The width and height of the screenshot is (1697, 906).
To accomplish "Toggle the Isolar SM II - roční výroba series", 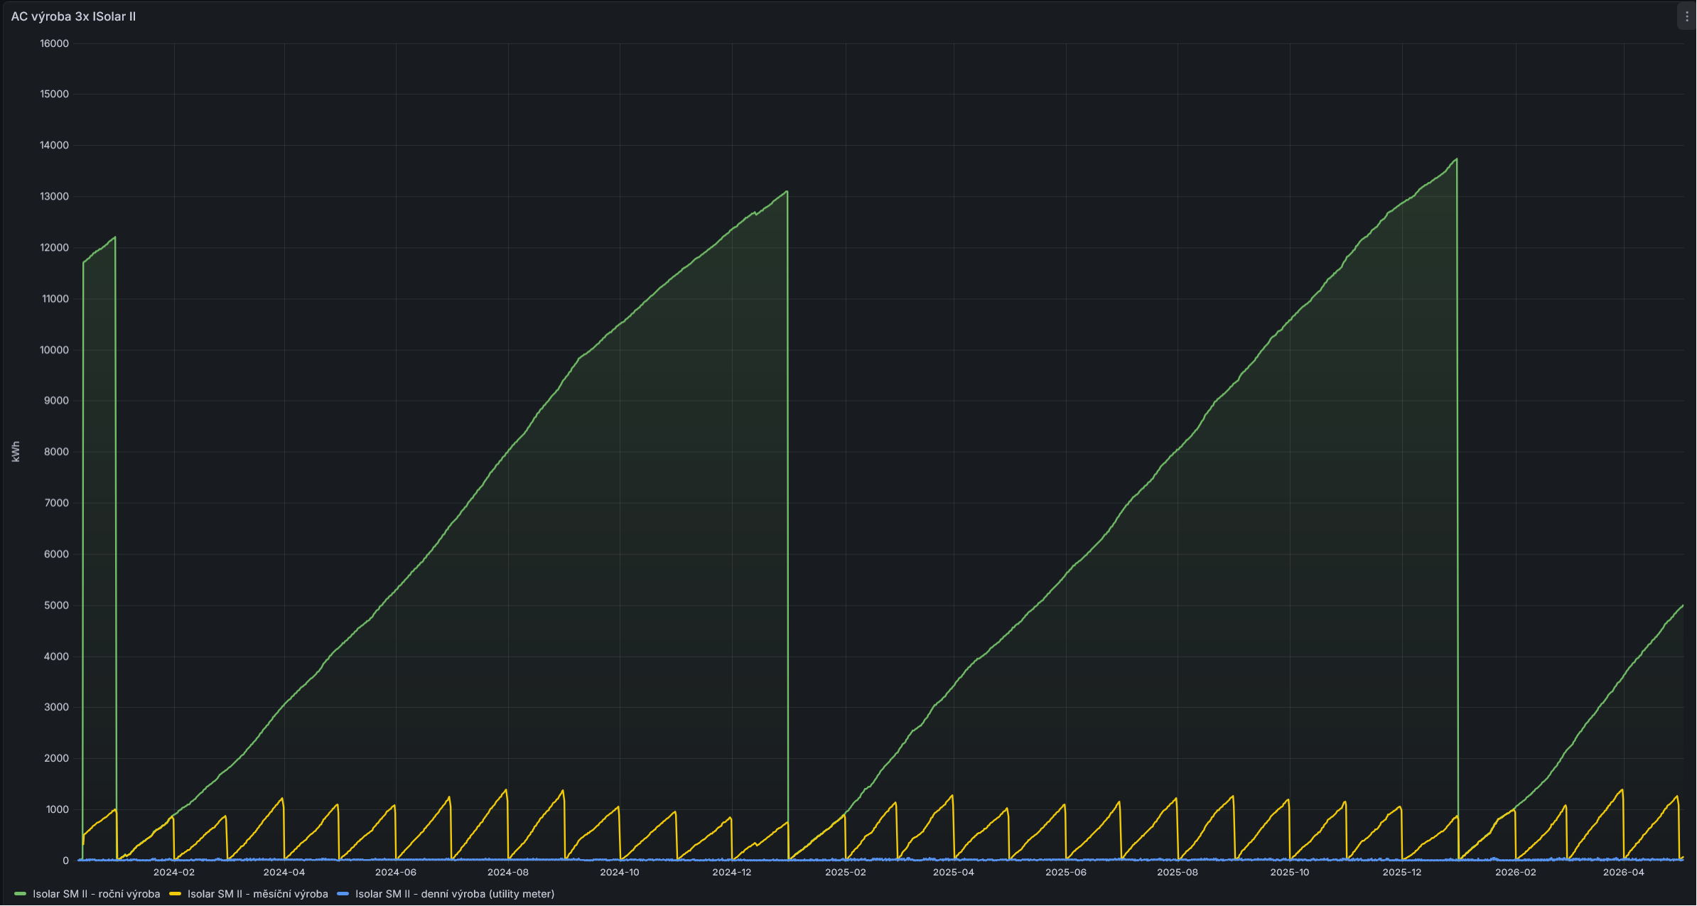I will tap(97, 894).
